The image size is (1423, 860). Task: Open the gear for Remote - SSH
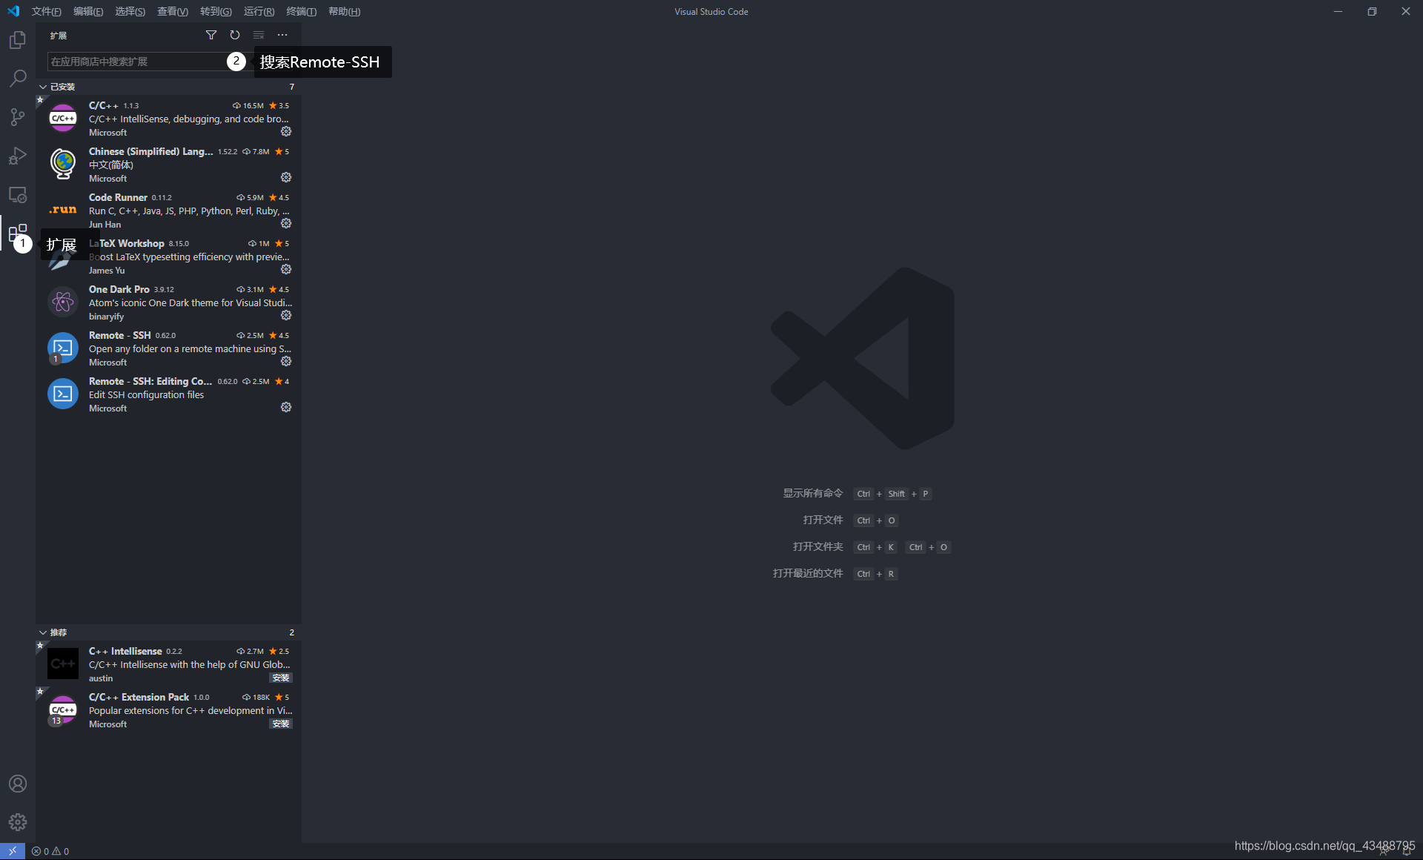(x=286, y=361)
